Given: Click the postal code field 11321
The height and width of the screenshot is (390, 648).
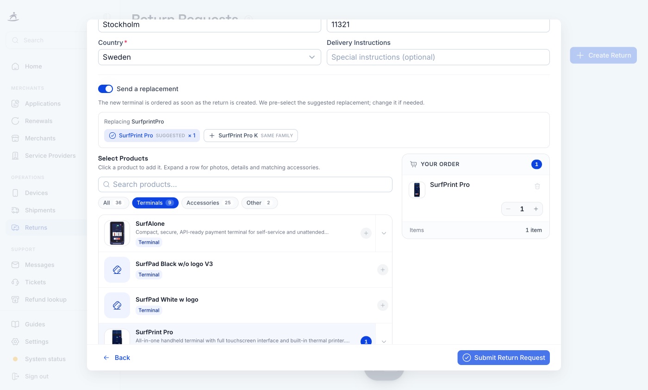Looking at the screenshot, I should (438, 25).
